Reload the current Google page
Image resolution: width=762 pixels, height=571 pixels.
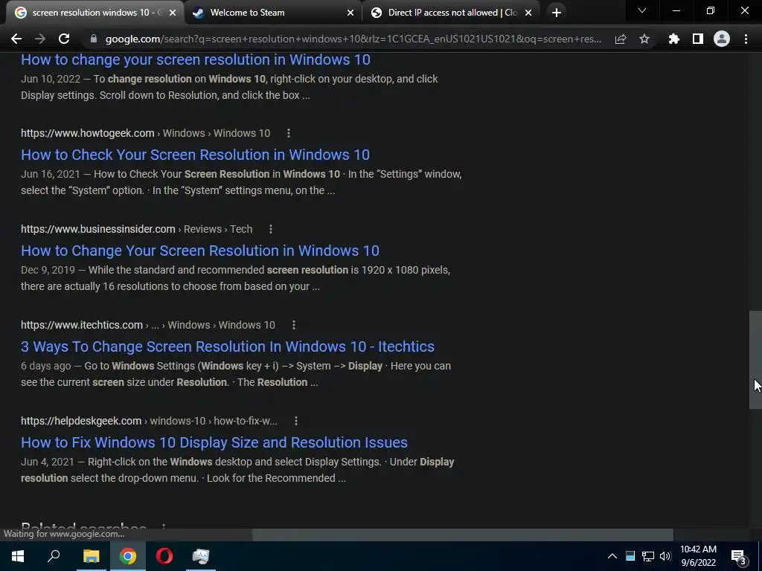click(x=64, y=39)
